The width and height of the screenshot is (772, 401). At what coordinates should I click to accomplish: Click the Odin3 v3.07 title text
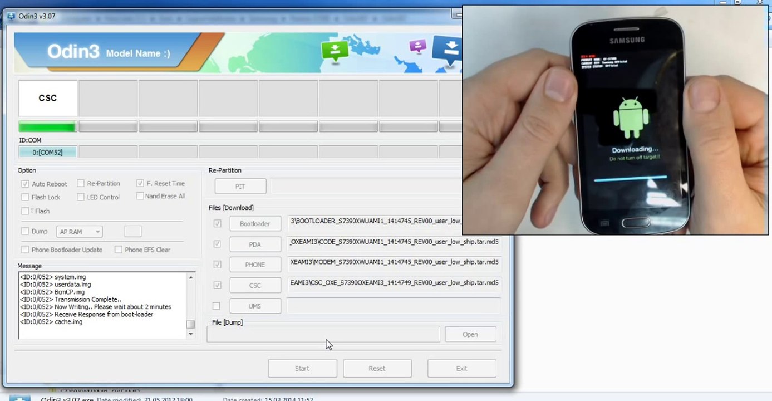37,16
